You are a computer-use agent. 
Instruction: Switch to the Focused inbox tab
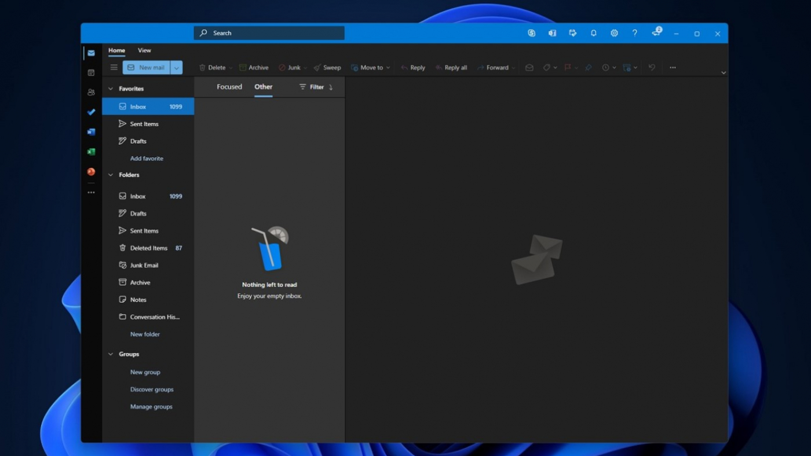[229, 87]
